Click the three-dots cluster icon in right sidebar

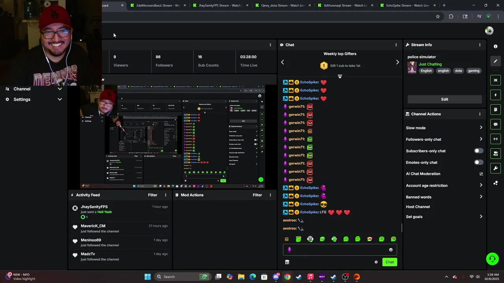[x=495, y=183]
